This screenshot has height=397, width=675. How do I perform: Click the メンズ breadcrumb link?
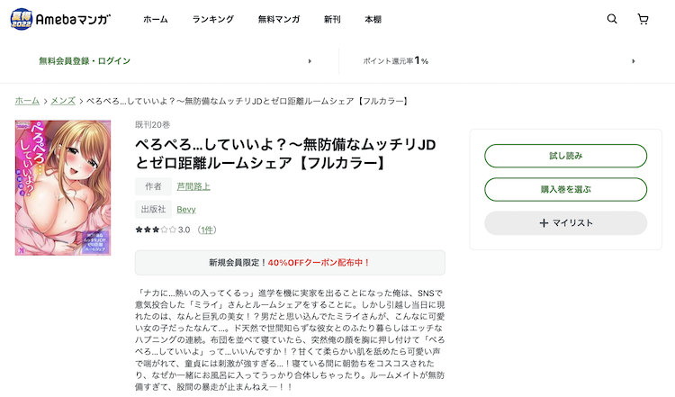pyautogui.click(x=63, y=101)
